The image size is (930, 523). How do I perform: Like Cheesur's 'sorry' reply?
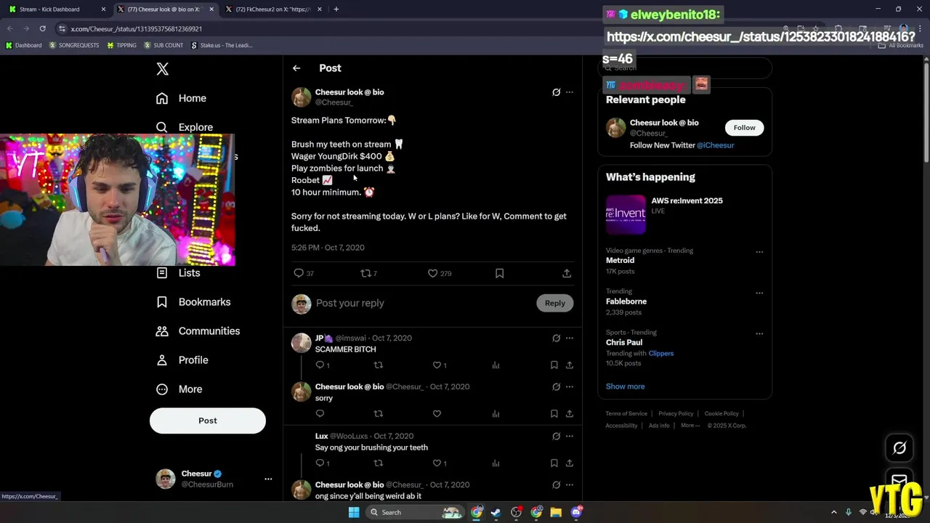pyautogui.click(x=437, y=414)
